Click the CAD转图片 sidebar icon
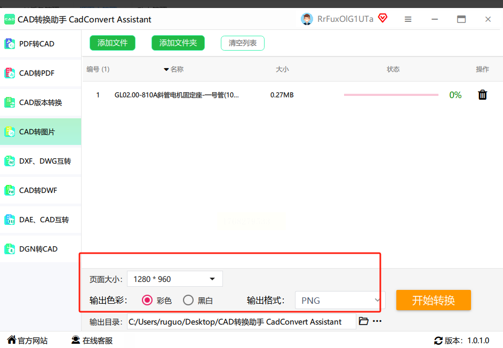Viewport: 503px width, 348px height. click(10, 132)
